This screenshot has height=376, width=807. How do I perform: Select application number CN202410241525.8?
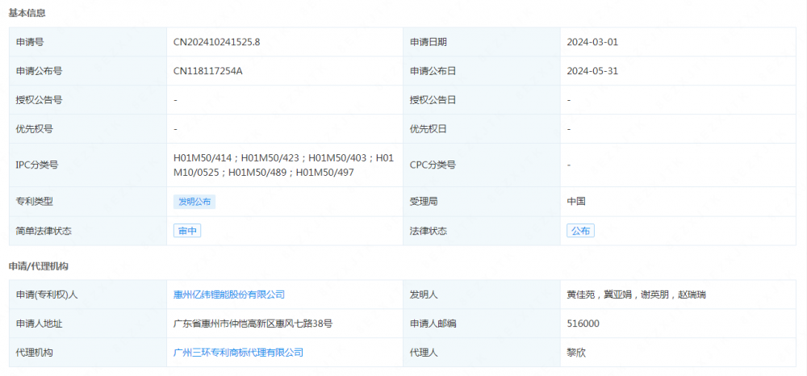[x=216, y=42]
